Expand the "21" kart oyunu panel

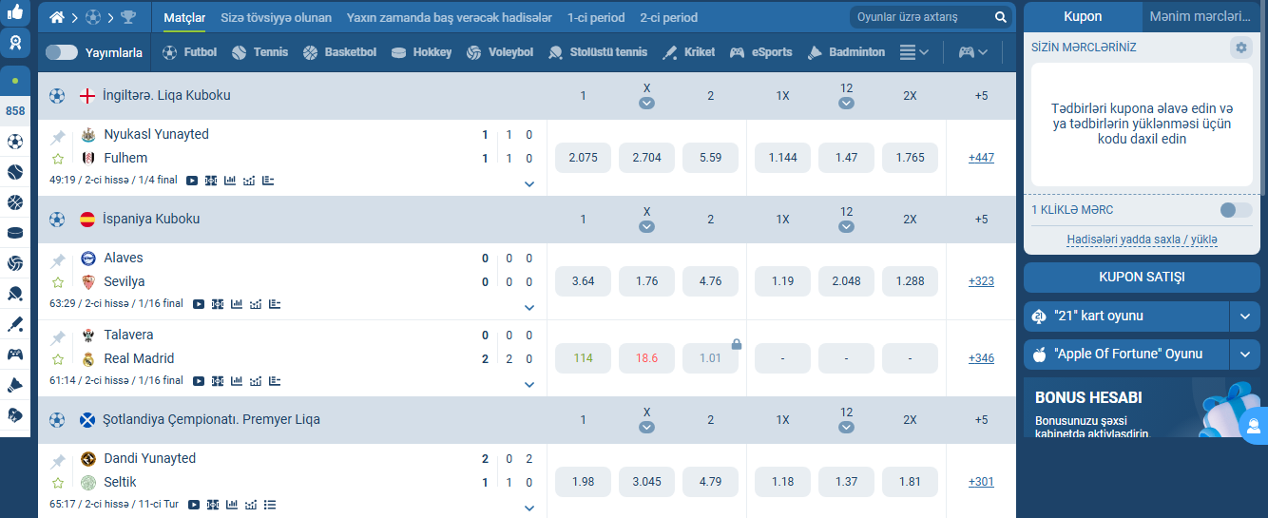(x=1245, y=316)
